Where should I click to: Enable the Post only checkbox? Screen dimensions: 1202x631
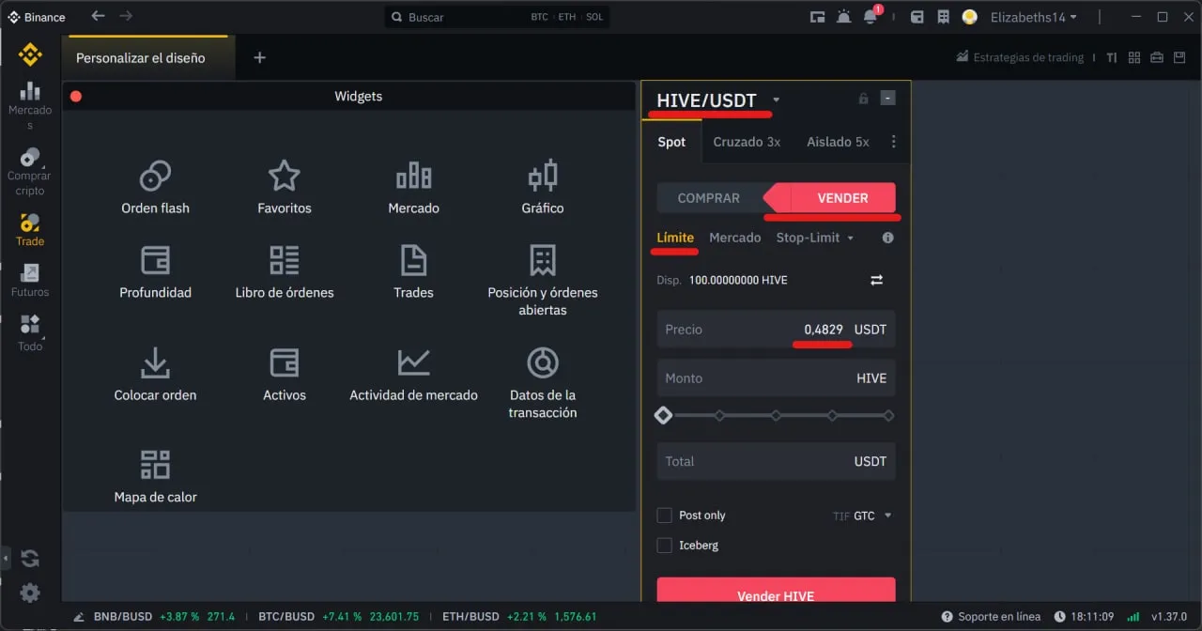coord(665,515)
